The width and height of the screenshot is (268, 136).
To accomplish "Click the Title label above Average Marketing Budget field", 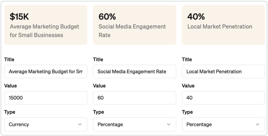I will pos(9,60).
